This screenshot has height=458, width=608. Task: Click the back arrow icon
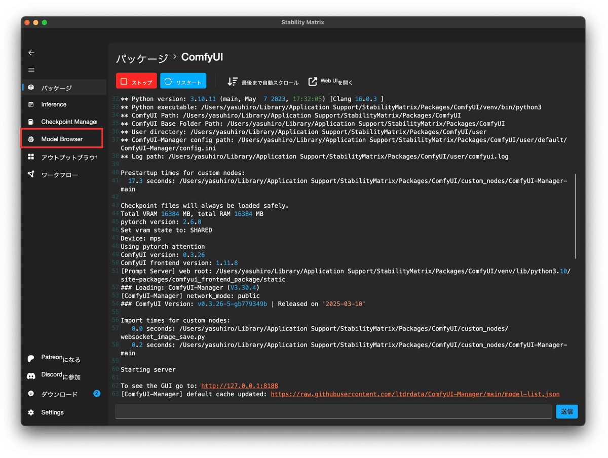pos(31,53)
